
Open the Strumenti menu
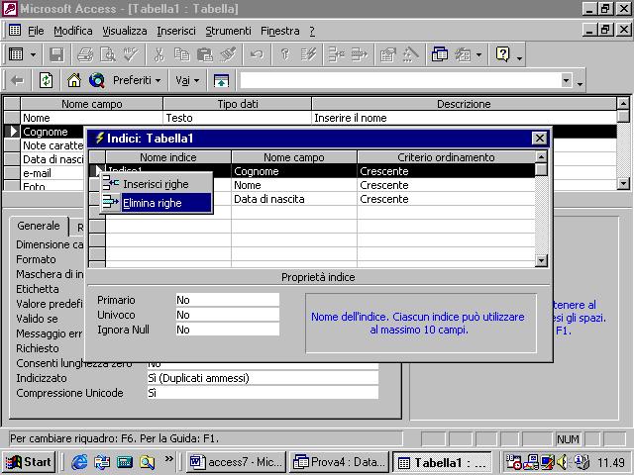pos(228,31)
